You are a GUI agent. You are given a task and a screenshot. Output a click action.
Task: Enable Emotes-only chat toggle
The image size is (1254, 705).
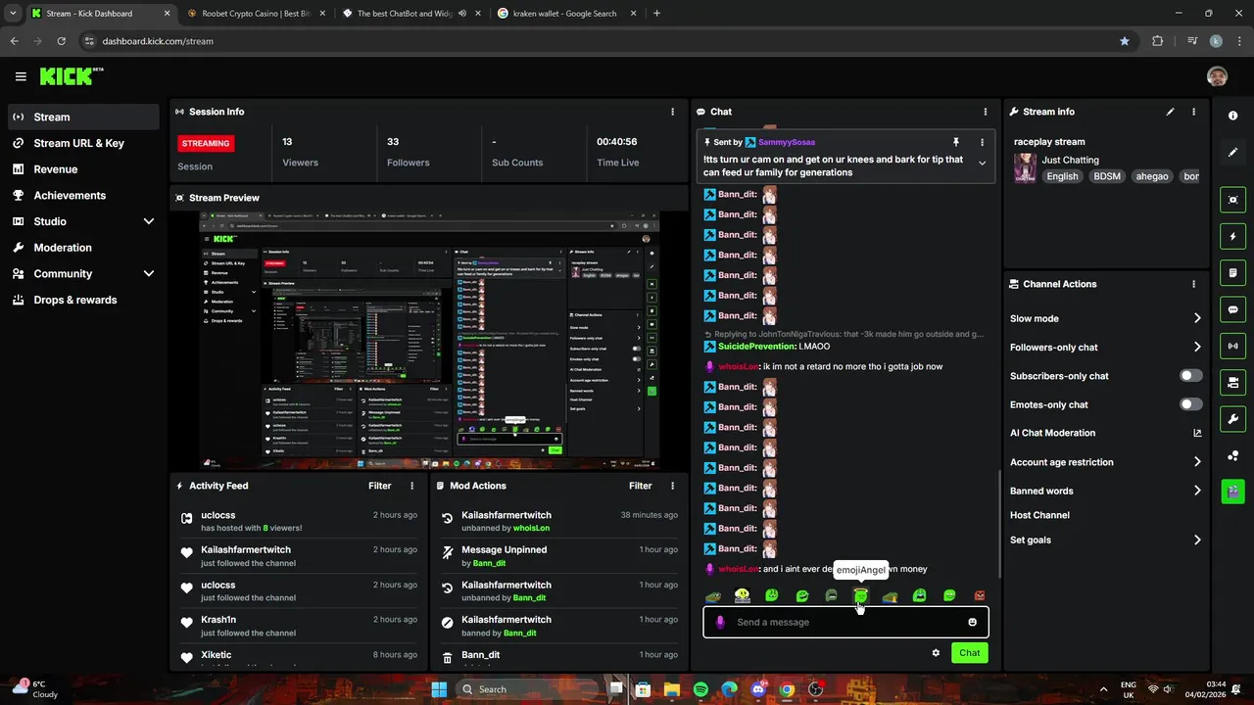tap(1190, 404)
